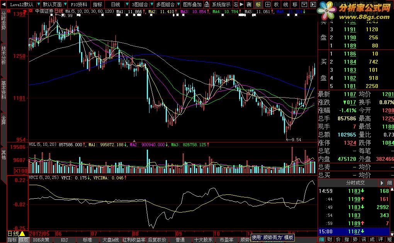
Task: Open the 默认页面 dropdown arrow
Action: [x=65, y=4]
